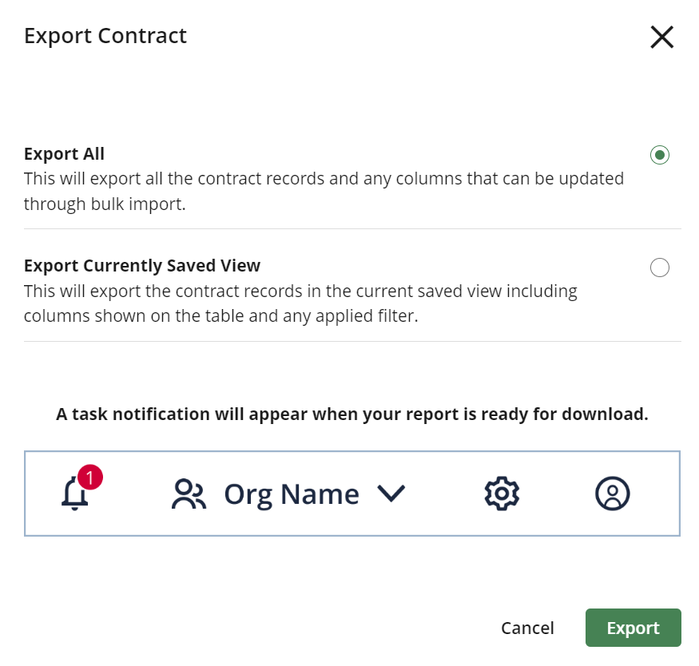This screenshot has height=666, width=699.
Task: Open the user profile avatar icon
Action: click(x=612, y=494)
